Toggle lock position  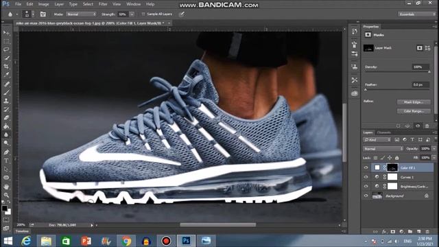point(390,158)
